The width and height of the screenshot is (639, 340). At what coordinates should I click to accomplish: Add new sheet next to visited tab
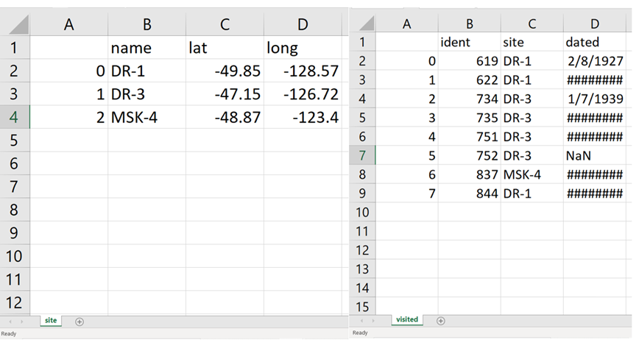(440, 321)
